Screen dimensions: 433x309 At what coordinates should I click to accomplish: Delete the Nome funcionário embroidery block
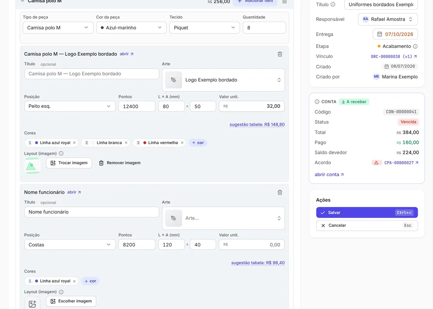(280, 192)
